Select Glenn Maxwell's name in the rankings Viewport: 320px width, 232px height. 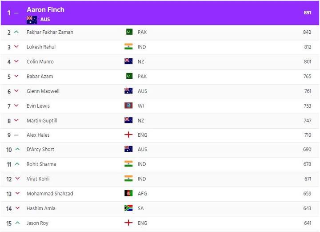click(x=43, y=91)
